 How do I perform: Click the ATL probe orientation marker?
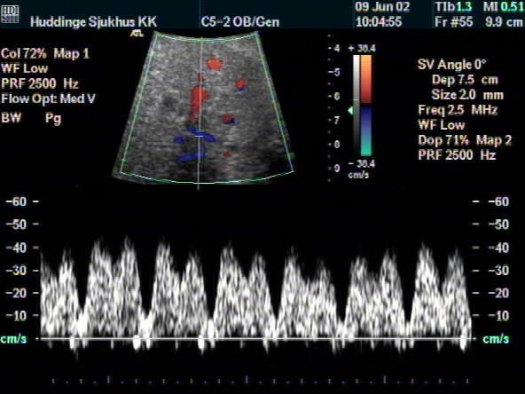(x=137, y=33)
